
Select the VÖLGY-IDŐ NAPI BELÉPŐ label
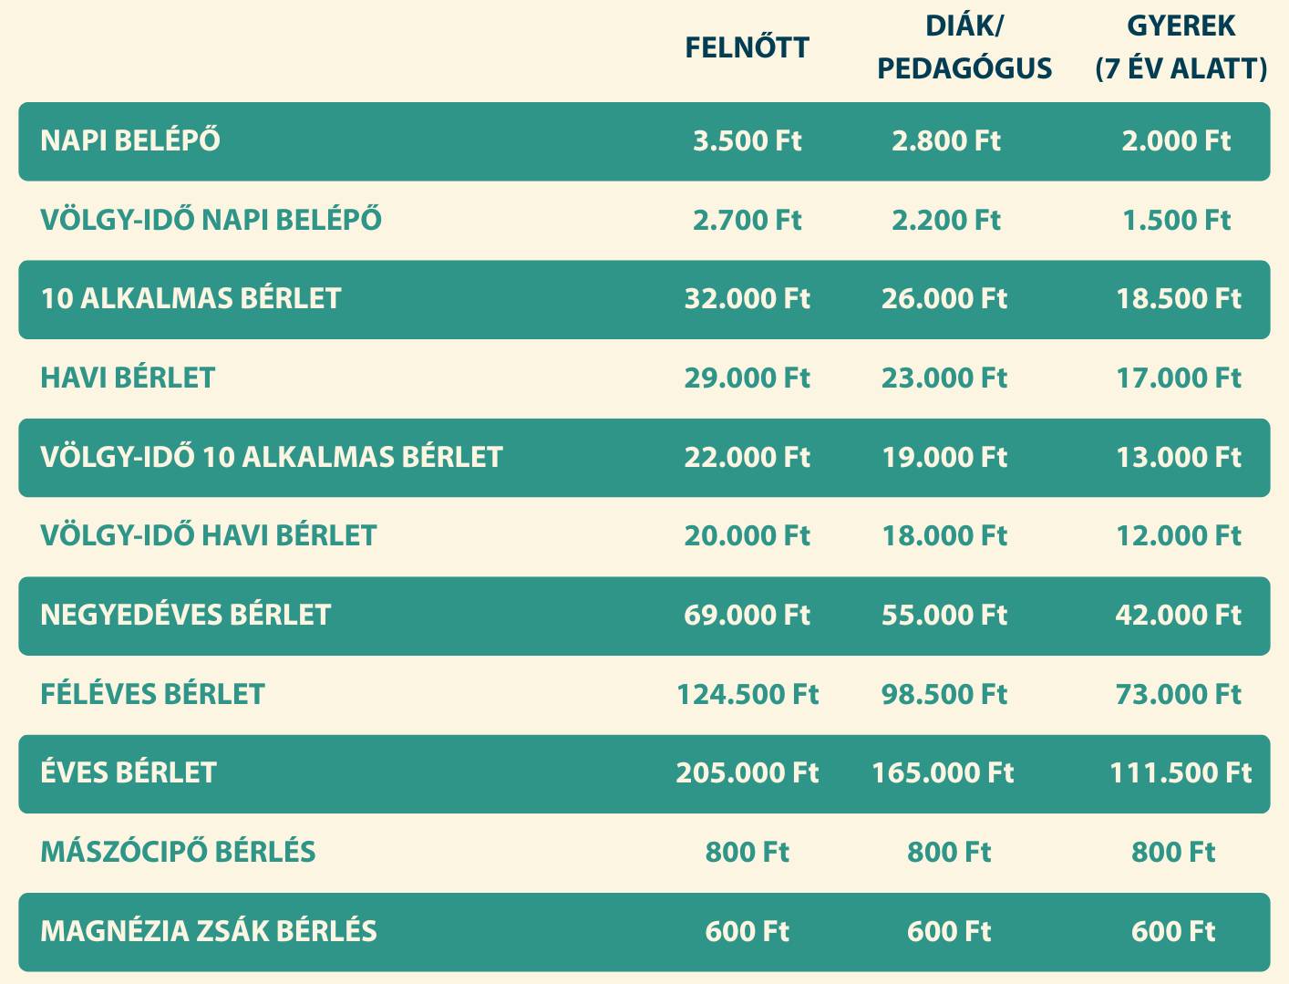pyautogui.click(x=211, y=221)
